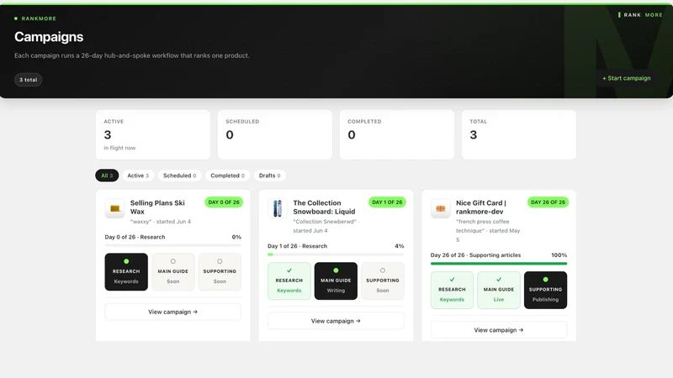The image size is (673, 378).
Task: Open Nice Gift Card rankmore-dev campaign title
Action: tap(480, 207)
